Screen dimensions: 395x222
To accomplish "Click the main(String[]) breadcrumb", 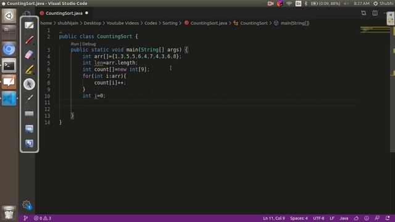I will [x=292, y=23].
